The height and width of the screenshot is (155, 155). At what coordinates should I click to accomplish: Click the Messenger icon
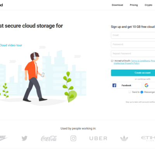point(142,92)
